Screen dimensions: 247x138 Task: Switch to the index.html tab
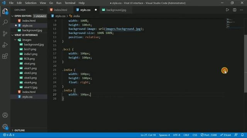tap(61, 10)
